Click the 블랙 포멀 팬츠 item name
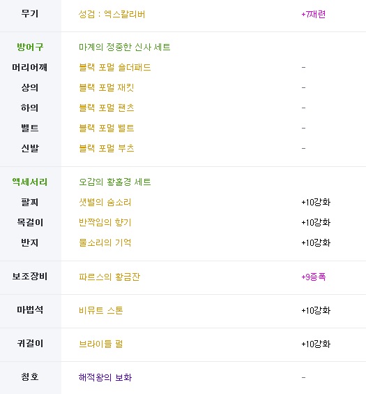This screenshot has width=366, height=394. coord(107,108)
